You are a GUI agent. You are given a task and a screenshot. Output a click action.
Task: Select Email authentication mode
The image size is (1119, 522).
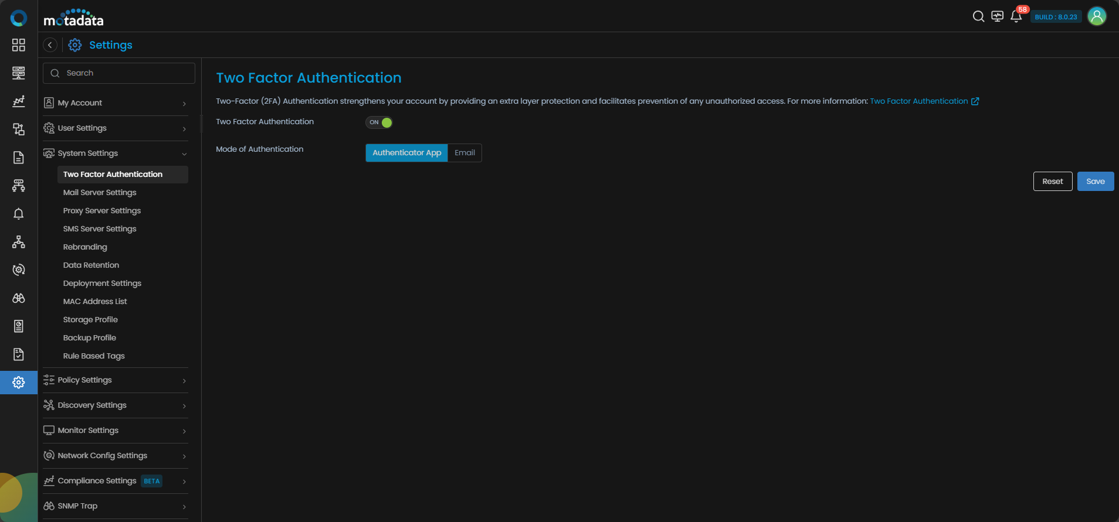coord(464,153)
